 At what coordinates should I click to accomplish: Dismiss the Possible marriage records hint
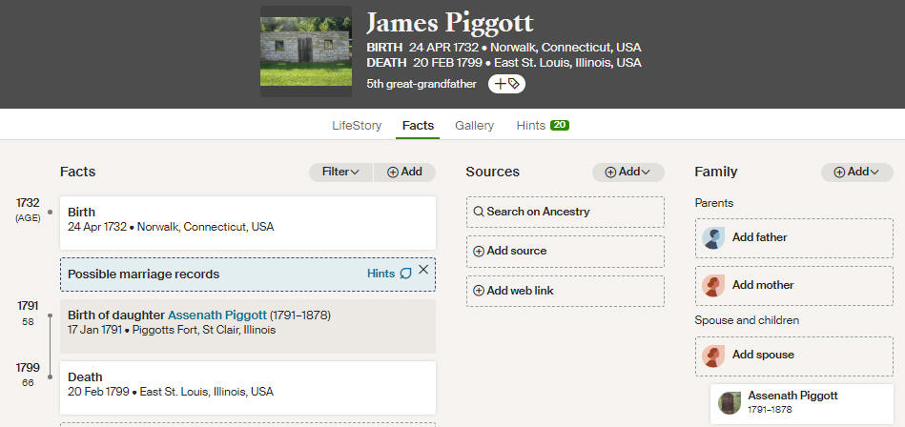[423, 270]
